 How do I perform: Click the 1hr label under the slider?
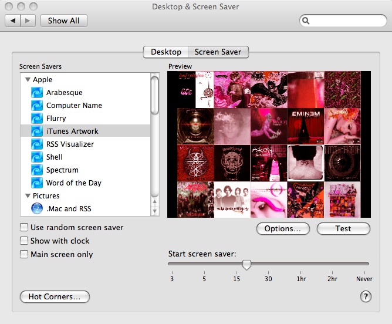click(301, 279)
